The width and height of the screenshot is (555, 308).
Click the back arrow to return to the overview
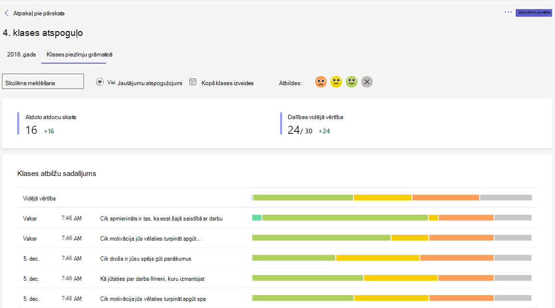pyautogui.click(x=6, y=13)
